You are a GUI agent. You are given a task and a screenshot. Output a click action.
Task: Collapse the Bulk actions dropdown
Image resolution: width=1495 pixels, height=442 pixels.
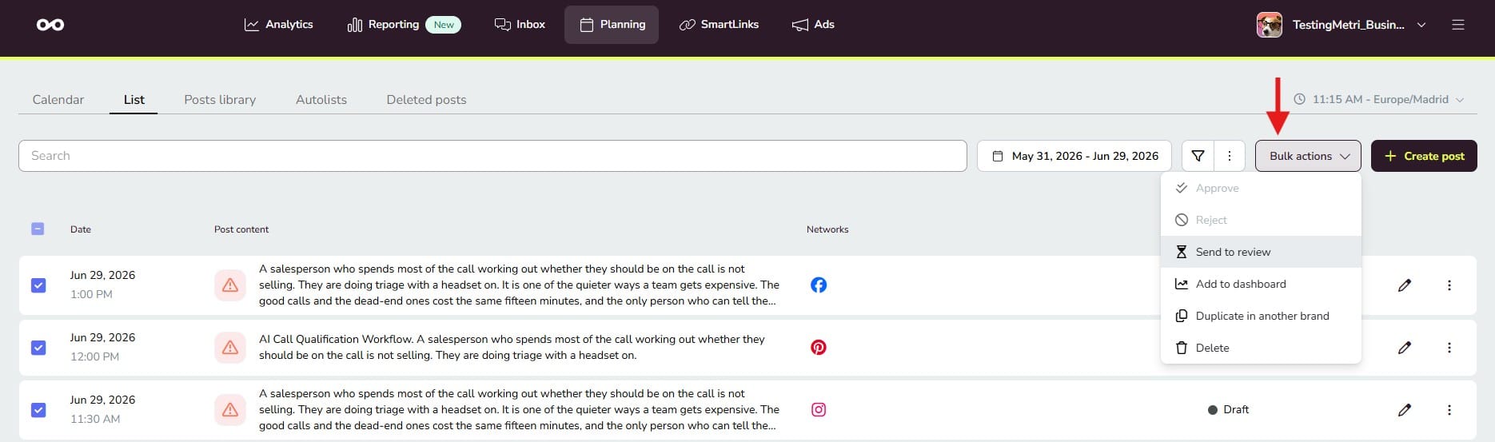tap(1308, 156)
